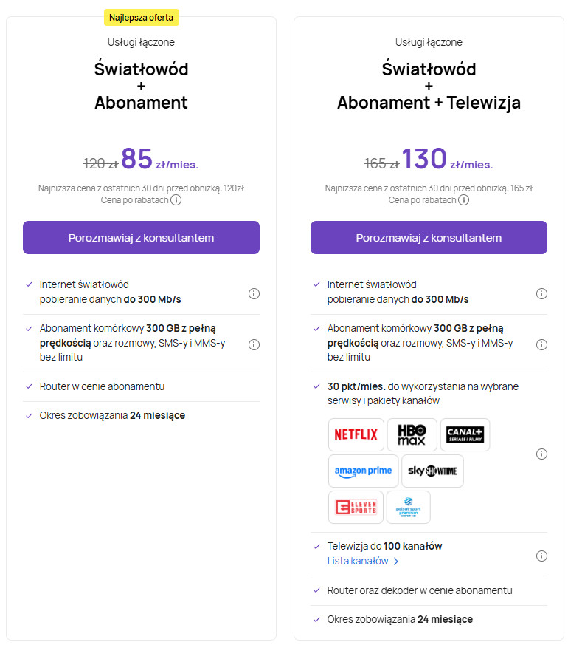Expand the chevron after Lista kanałów
Image resolution: width=568 pixels, height=645 pixels.
coord(396,562)
